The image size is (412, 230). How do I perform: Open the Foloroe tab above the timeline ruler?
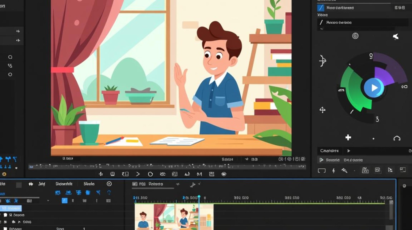click(x=156, y=184)
